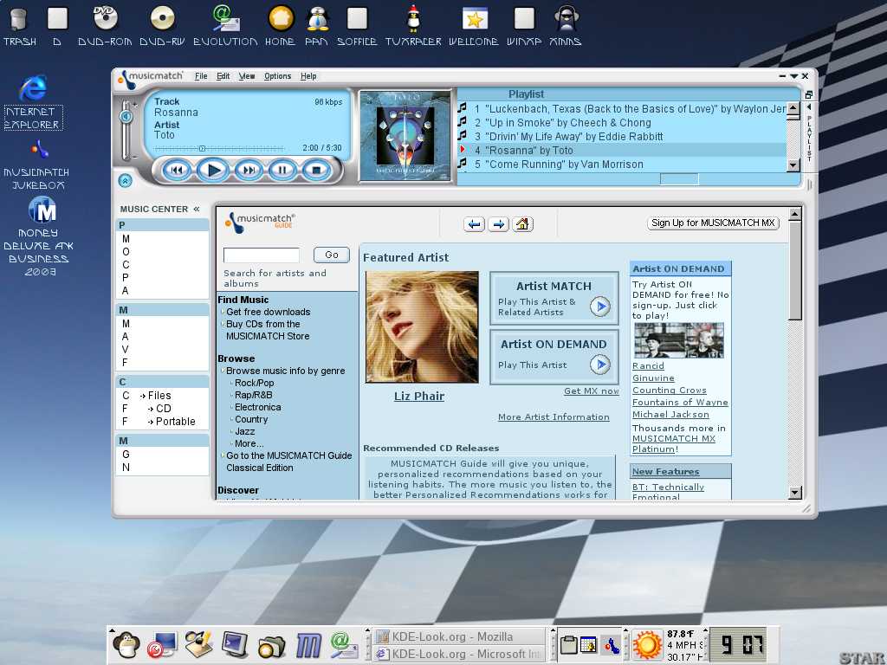This screenshot has width=887, height=665.
Task: Click the Toto album cover art
Action: point(405,136)
